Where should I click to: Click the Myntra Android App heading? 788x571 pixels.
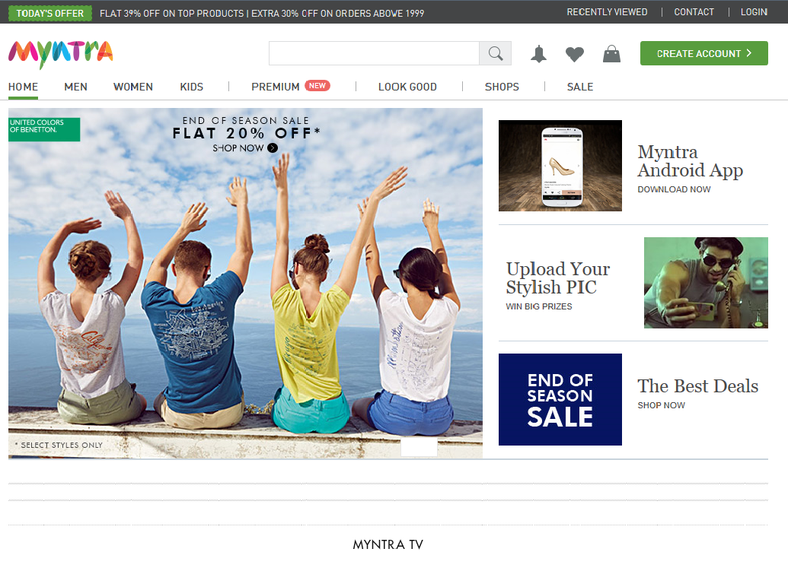pyautogui.click(x=690, y=161)
